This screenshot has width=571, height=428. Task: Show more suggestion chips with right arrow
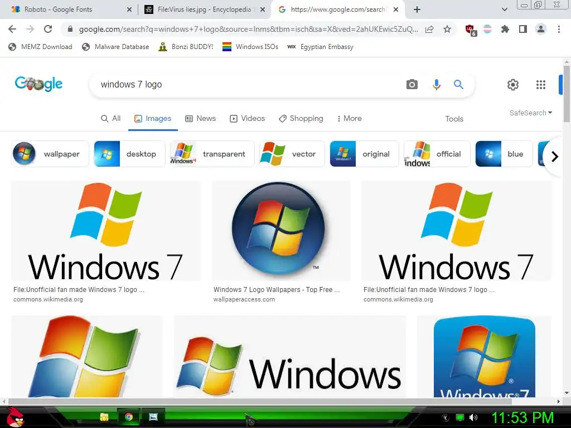click(555, 157)
